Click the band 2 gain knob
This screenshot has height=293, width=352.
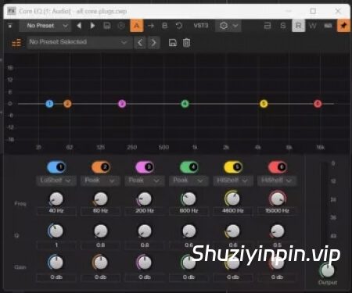coord(100,263)
